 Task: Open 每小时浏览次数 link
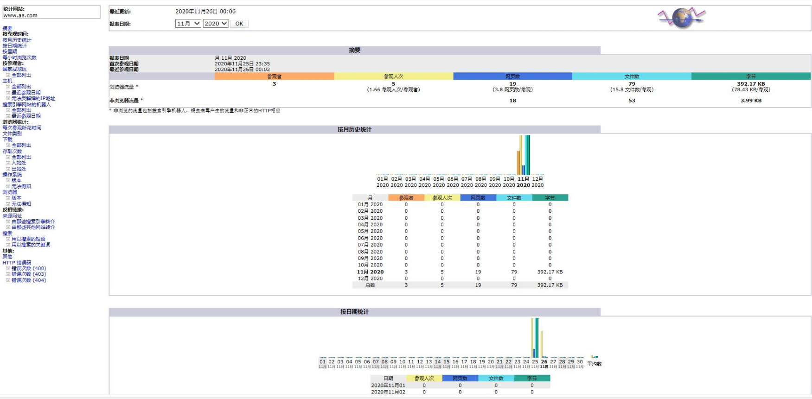[x=19, y=57]
